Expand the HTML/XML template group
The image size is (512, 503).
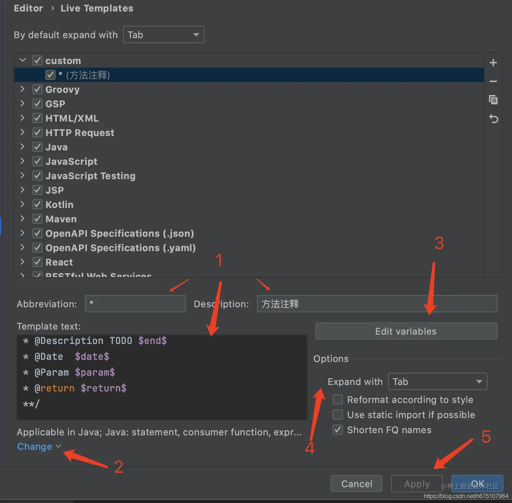[23, 118]
